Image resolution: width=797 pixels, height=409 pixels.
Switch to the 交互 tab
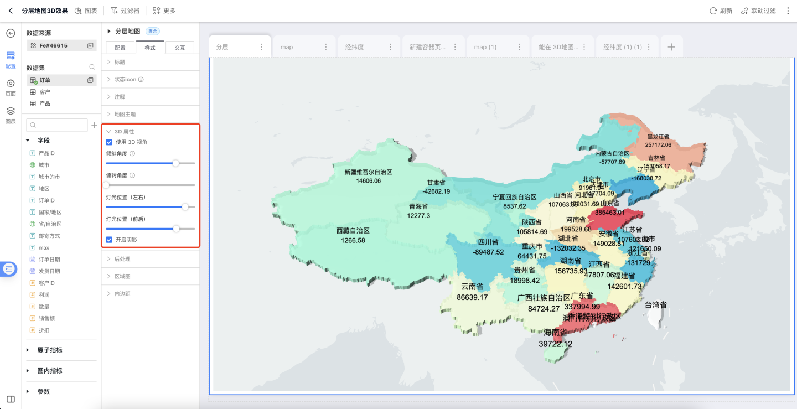(180, 48)
